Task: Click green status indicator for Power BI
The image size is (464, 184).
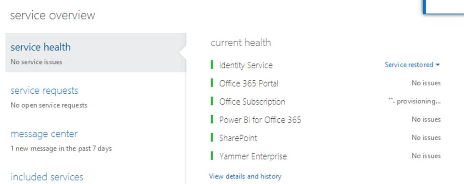Action: (212, 120)
